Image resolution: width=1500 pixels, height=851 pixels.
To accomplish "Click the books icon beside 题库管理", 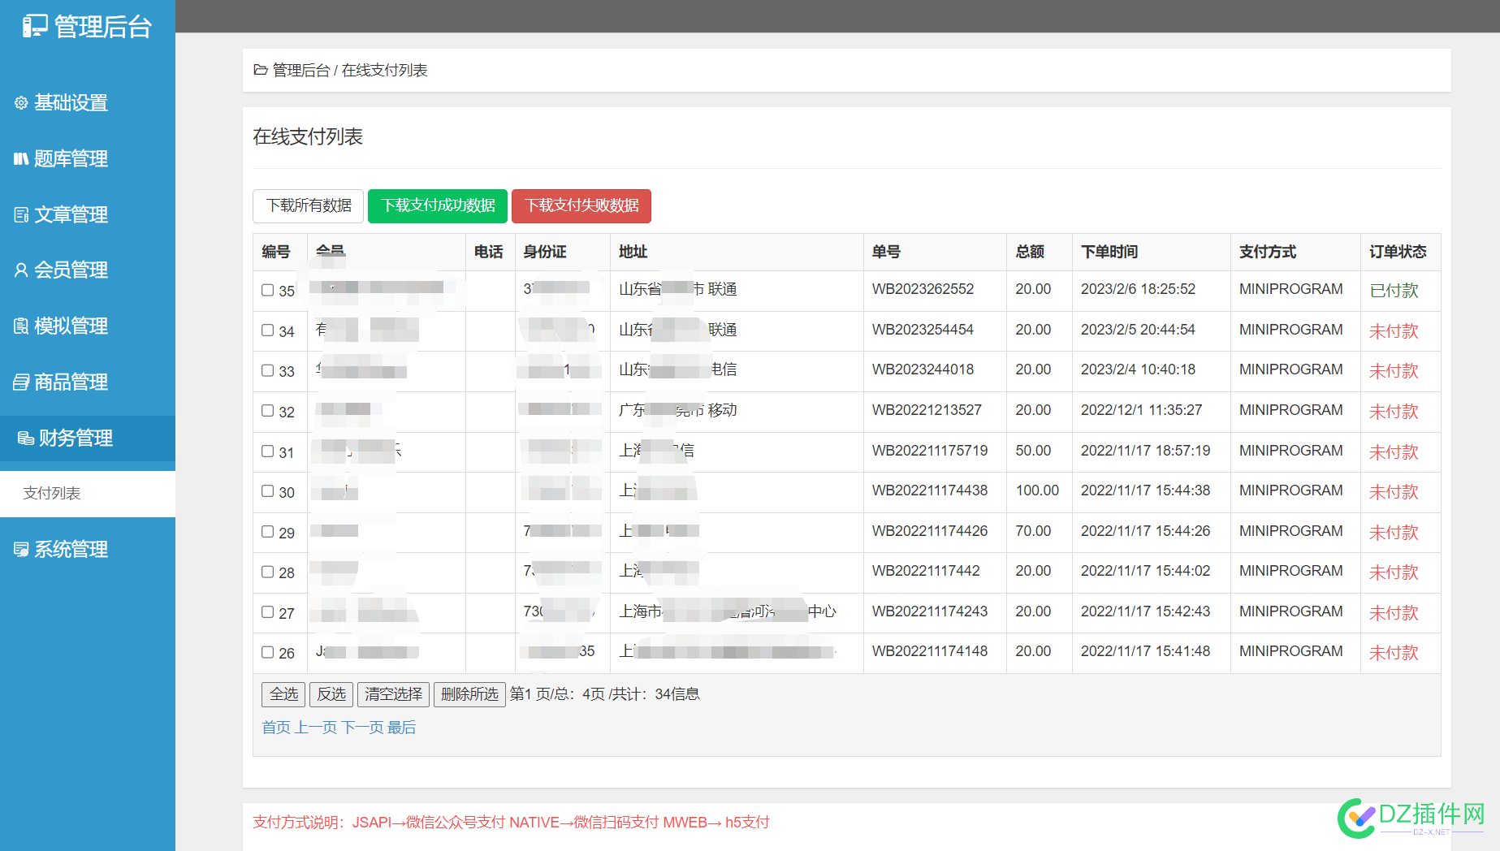I will pos(21,158).
